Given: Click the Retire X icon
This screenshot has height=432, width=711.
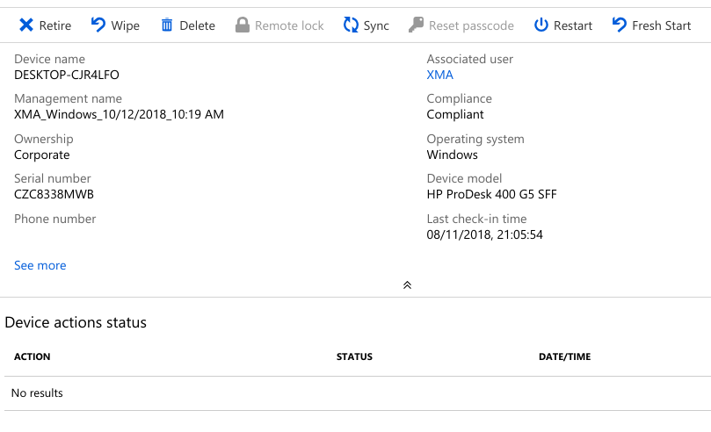Looking at the screenshot, I should (26, 25).
